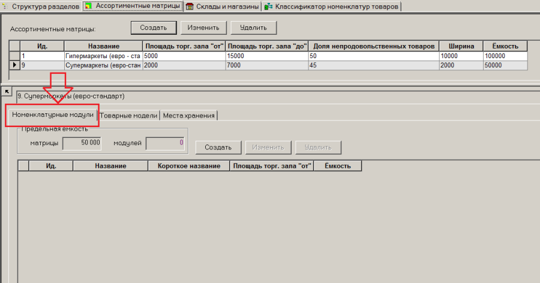
Task: Click the header field 9. Супермаркеты (евро-стандарт)
Action: pyautogui.click(x=278, y=97)
